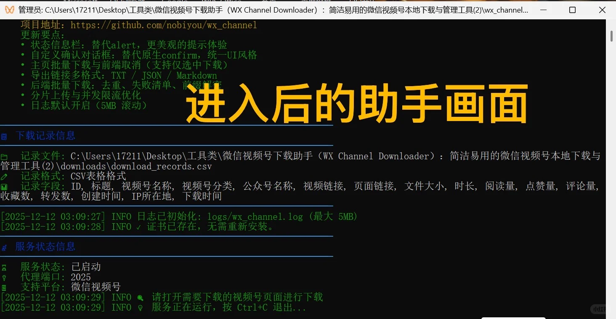Click the folder icon beside 记录文件
This screenshot has height=319, width=616.
click(x=4, y=156)
